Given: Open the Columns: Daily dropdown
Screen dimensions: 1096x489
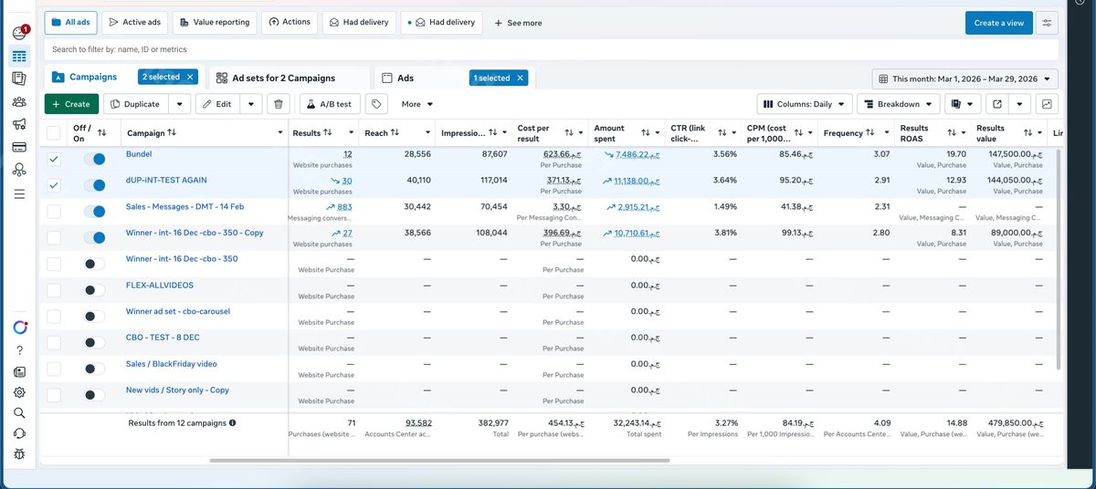Looking at the screenshot, I should point(805,104).
